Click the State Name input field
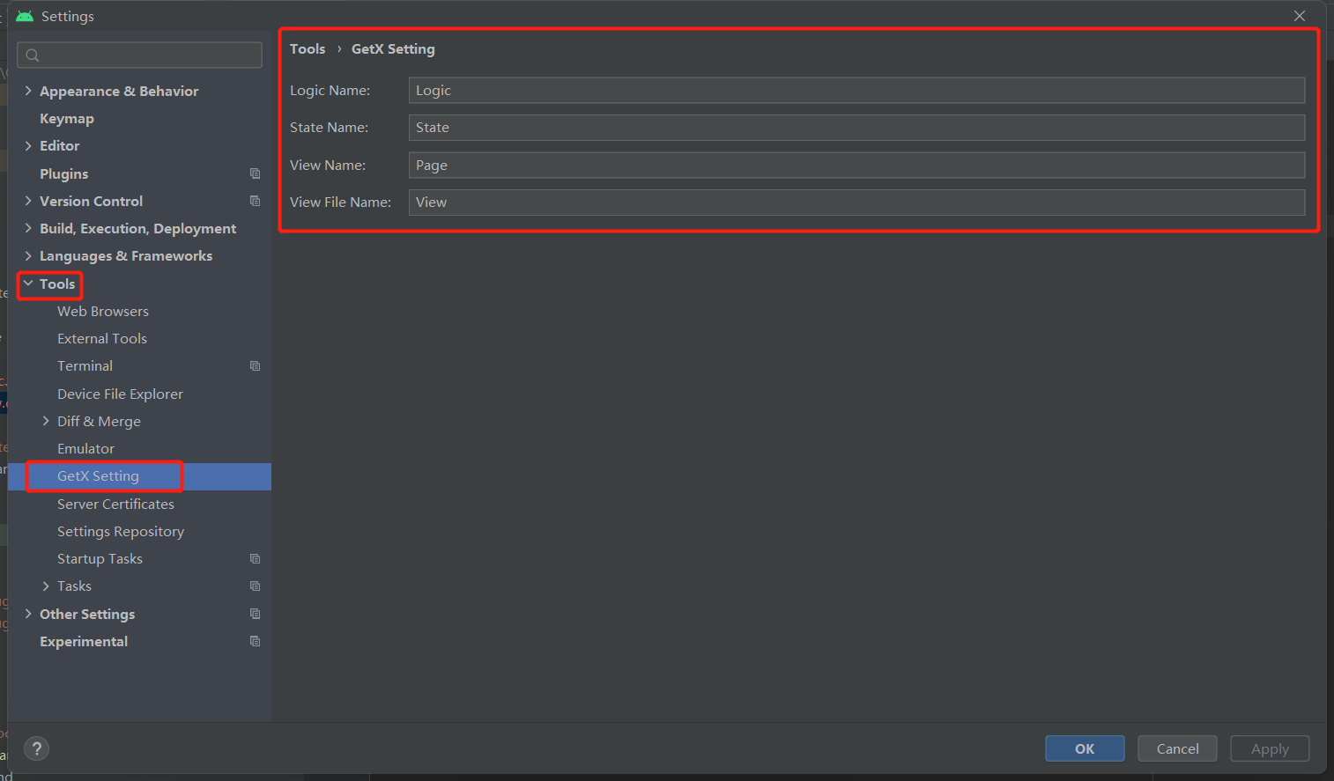Screen dimensions: 1334x781 tap(856, 128)
